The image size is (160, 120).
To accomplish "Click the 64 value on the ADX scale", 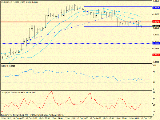I will point(154,99).
